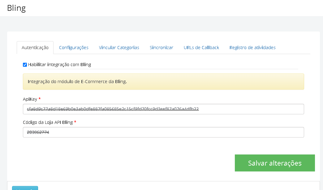Image resolution: width=323 pixels, height=190 pixels.
Task: Click the Bling page heading
Action: [16, 8]
